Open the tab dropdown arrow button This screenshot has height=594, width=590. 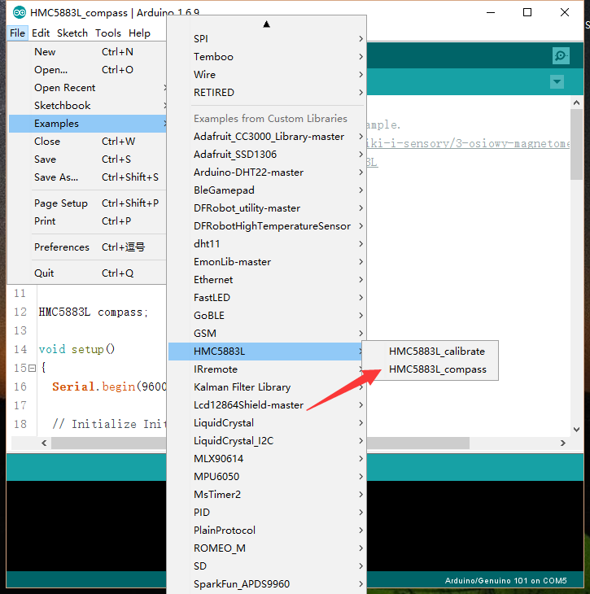click(x=557, y=81)
